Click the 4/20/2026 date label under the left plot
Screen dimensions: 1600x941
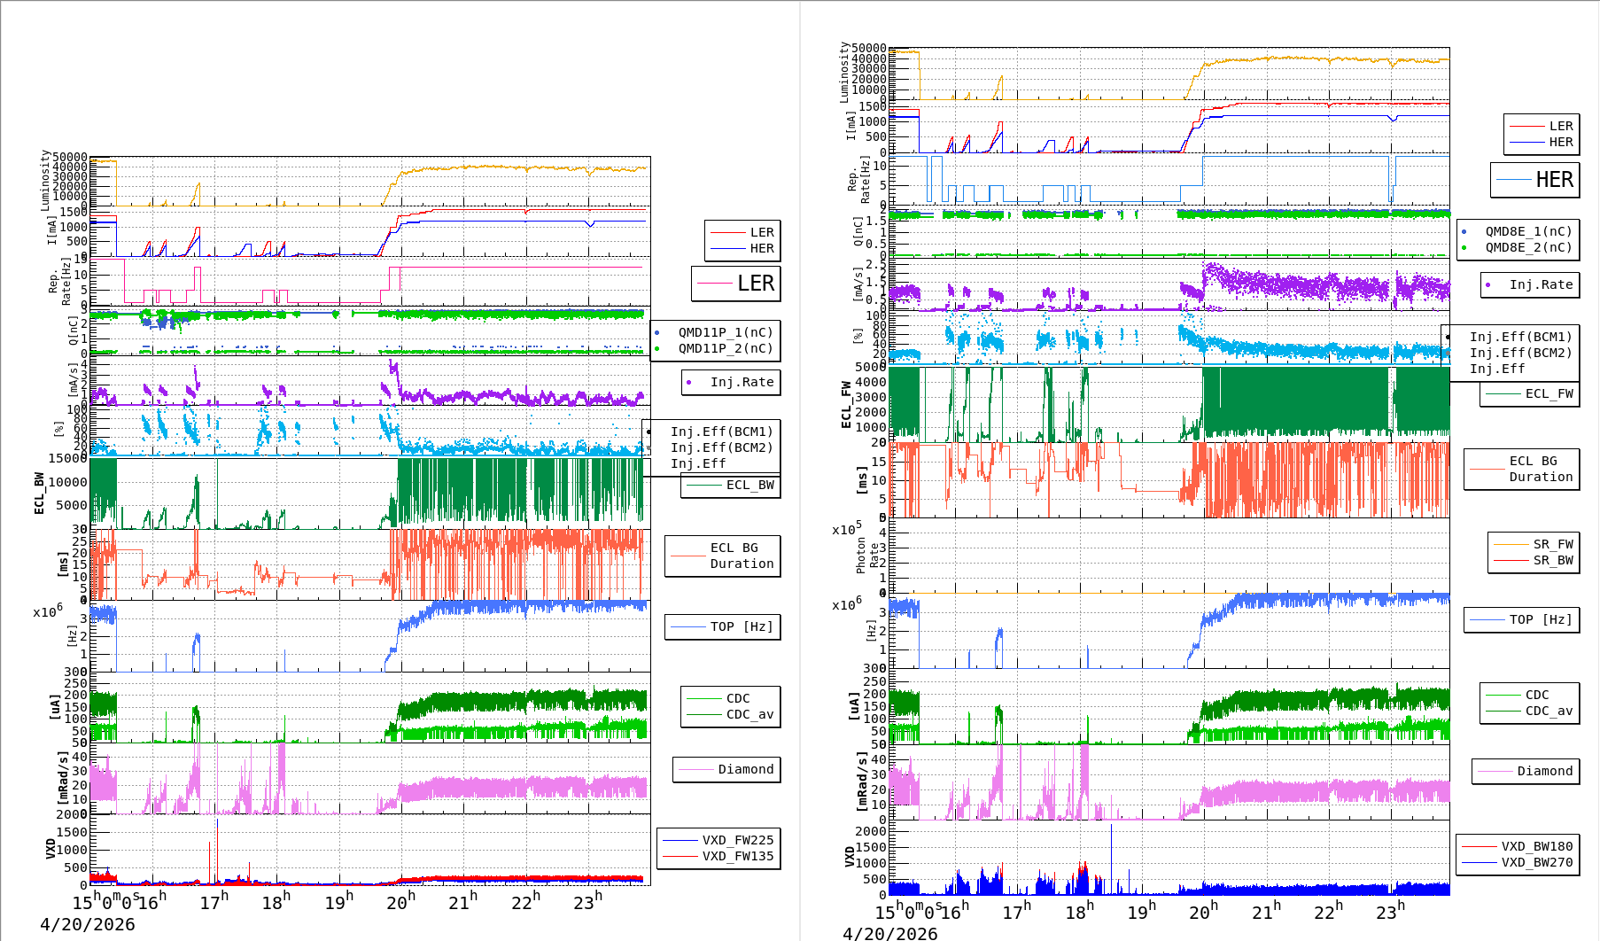pos(88,924)
